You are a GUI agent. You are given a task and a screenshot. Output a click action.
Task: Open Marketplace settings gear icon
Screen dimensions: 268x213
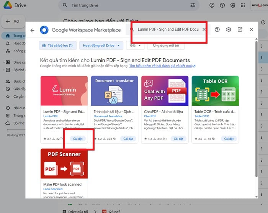[229, 29]
